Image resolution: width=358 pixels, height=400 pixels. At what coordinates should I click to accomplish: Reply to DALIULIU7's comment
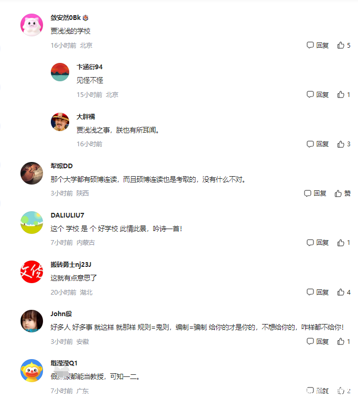pyautogui.click(x=318, y=243)
